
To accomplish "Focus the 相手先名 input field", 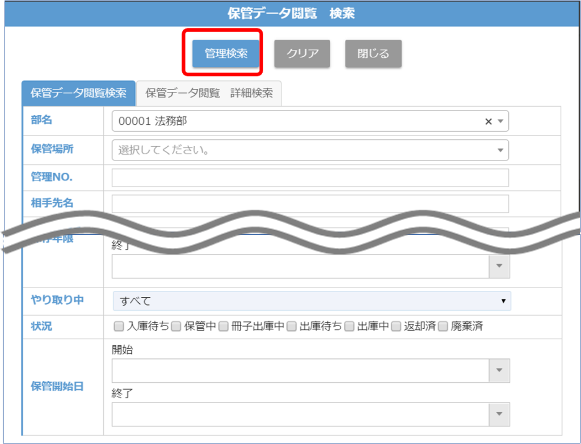I will coord(310,204).
